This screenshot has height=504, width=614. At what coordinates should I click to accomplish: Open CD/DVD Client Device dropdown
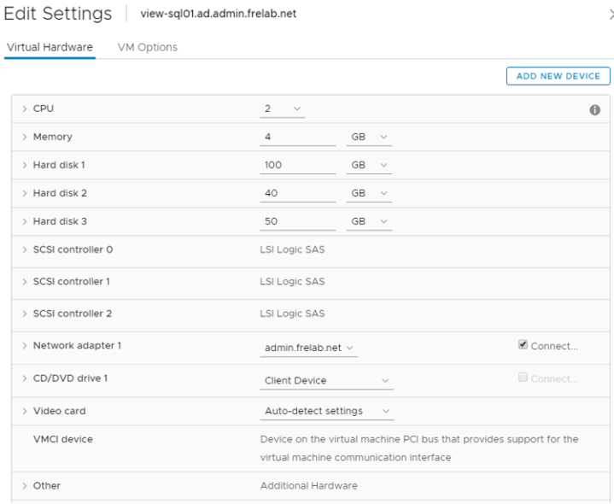pyautogui.click(x=326, y=380)
